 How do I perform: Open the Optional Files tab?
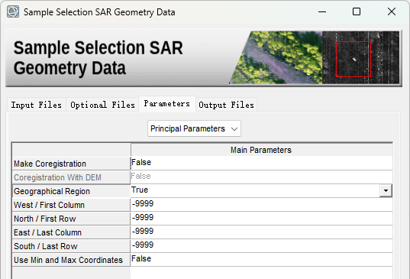[x=102, y=105]
